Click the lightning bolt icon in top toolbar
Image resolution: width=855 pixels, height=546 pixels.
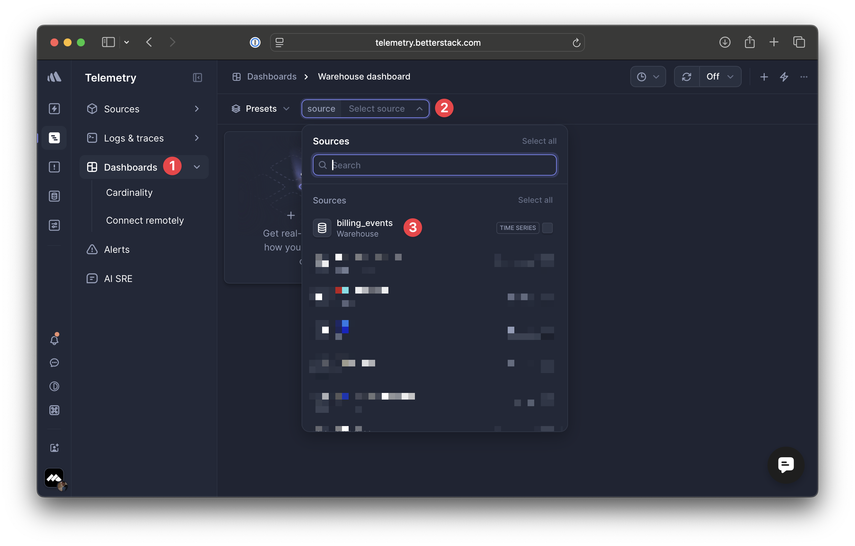[784, 77]
